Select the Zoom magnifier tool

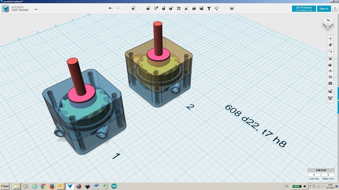coord(330,51)
